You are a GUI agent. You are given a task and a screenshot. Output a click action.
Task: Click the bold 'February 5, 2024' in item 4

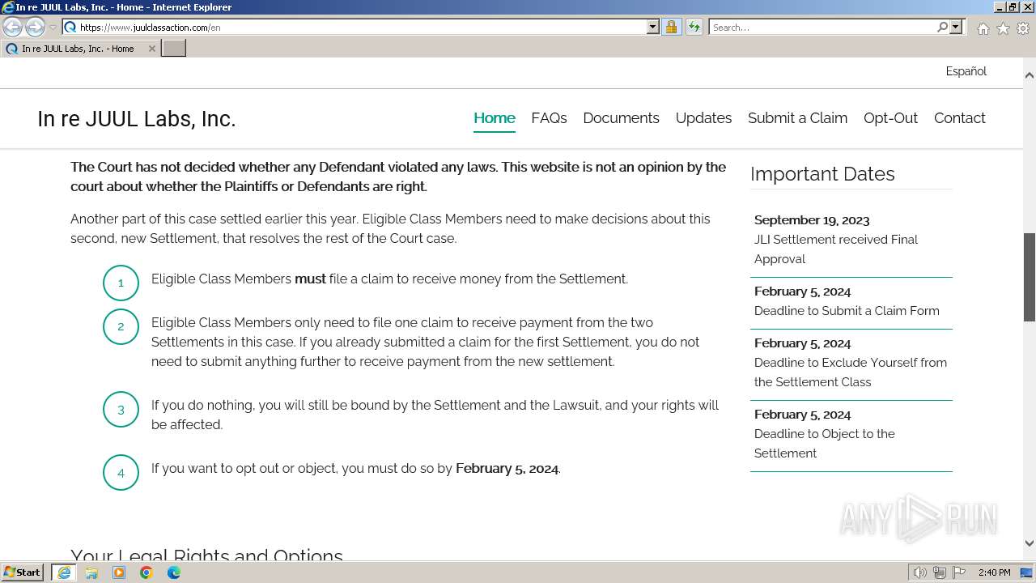click(507, 469)
